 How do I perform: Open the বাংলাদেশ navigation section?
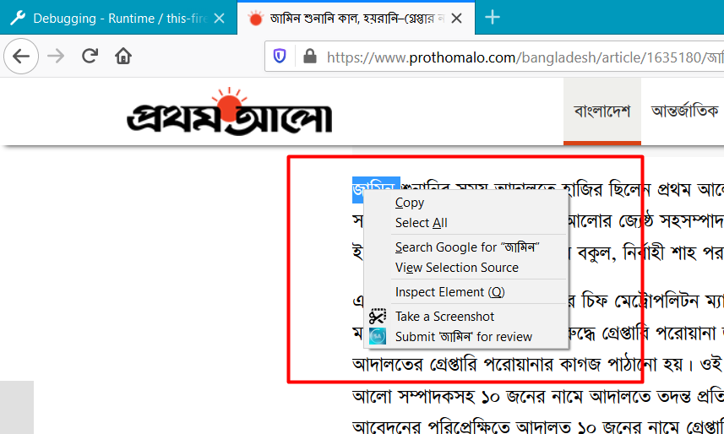602,111
